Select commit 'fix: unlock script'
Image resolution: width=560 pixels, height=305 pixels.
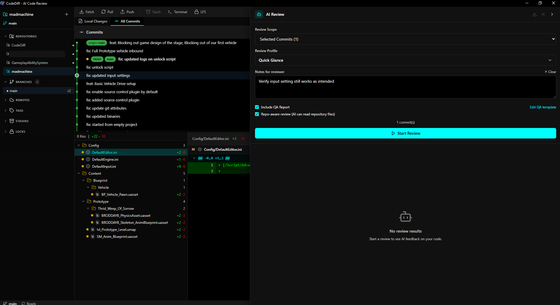pos(162,67)
